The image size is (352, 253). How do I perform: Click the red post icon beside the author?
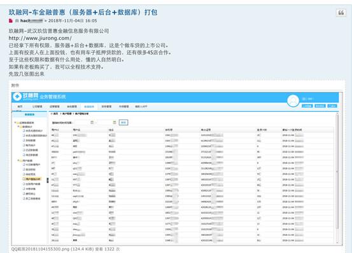(x=11, y=21)
